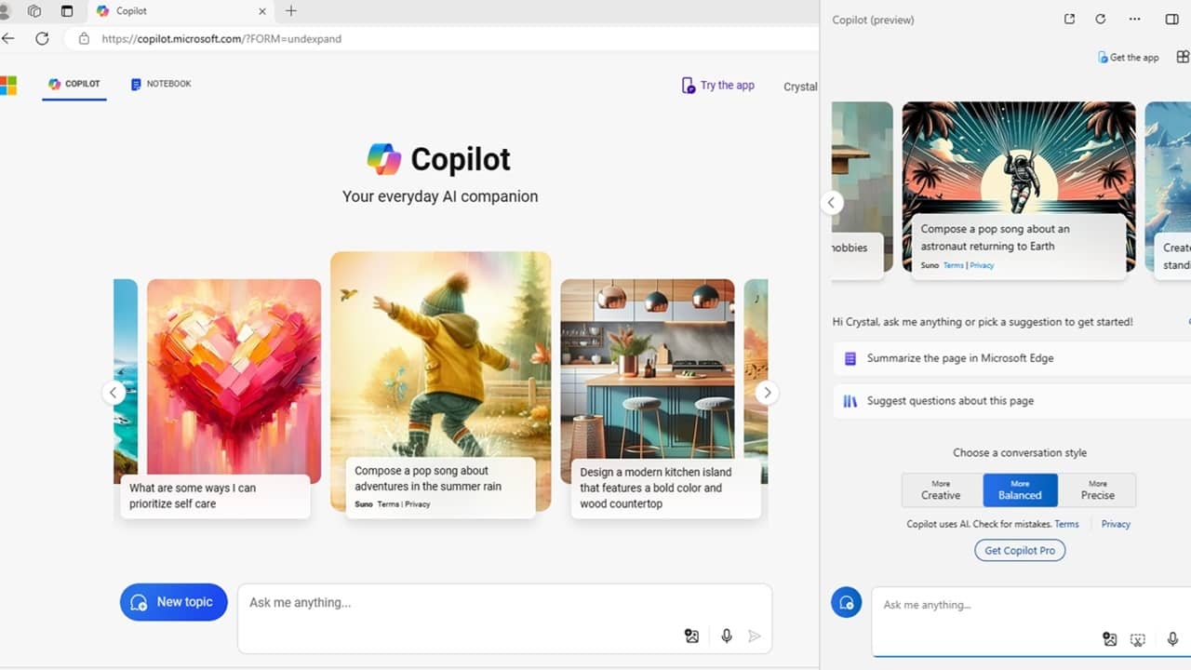This screenshot has width=1191, height=670.
Task: Switch to the NOTEBOOK tab
Action: click(x=160, y=84)
